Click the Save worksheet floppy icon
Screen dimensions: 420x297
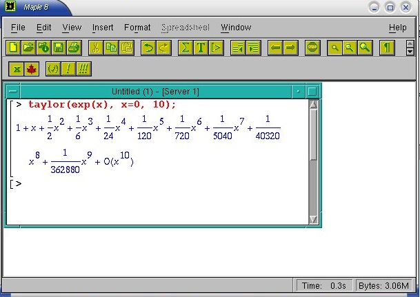tap(59, 48)
